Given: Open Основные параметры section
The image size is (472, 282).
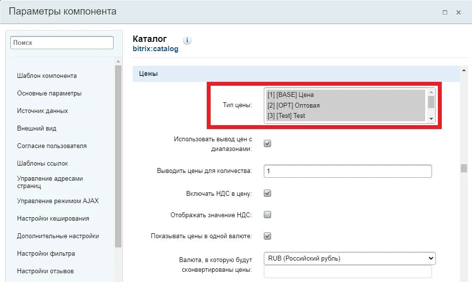Looking at the screenshot, I should tap(49, 93).
